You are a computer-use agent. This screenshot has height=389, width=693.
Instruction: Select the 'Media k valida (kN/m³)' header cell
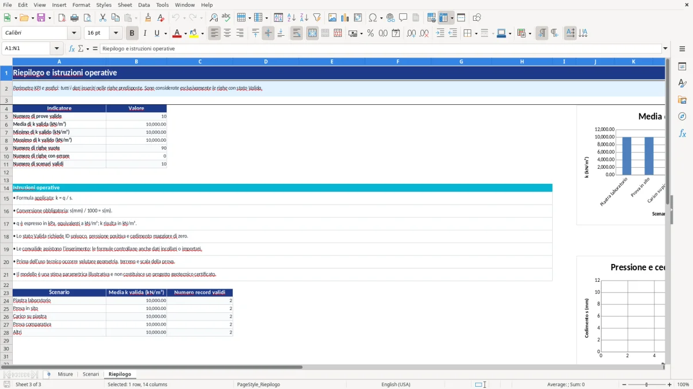pyautogui.click(x=136, y=292)
